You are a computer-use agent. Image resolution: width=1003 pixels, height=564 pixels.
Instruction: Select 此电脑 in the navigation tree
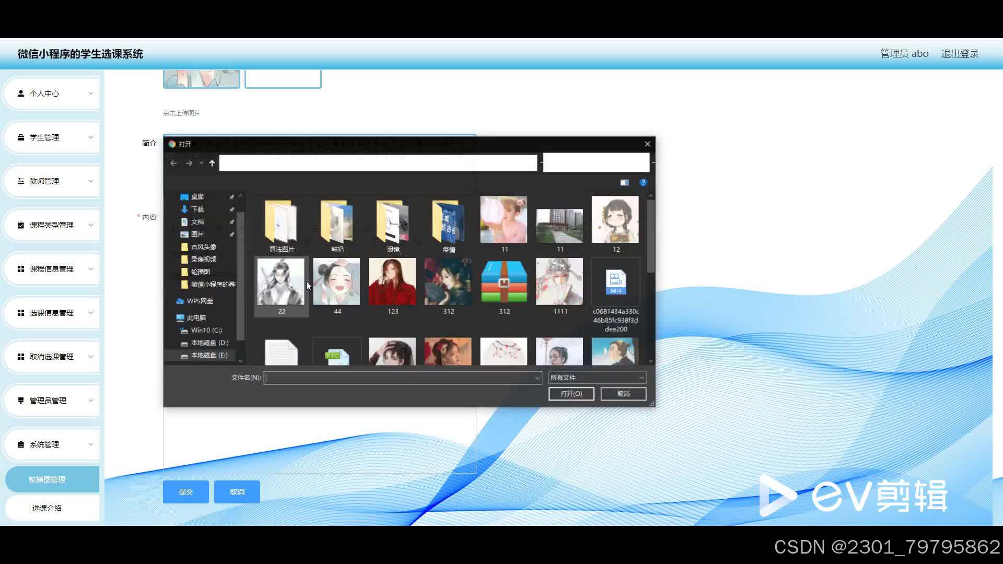click(x=196, y=318)
